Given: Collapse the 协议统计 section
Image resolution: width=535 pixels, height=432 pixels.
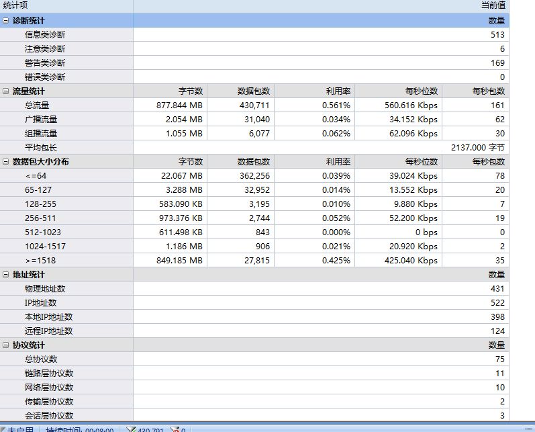Looking at the screenshot, I should click(x=5, y=345).
